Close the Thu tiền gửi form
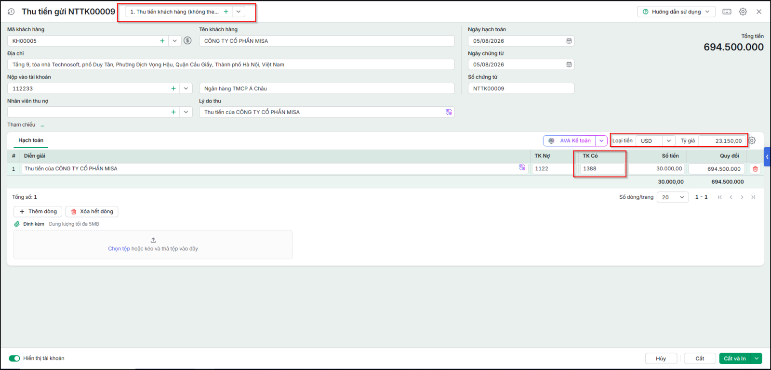Image resolution: width=771 pixels, height=370 pixels. click(759, 12)
